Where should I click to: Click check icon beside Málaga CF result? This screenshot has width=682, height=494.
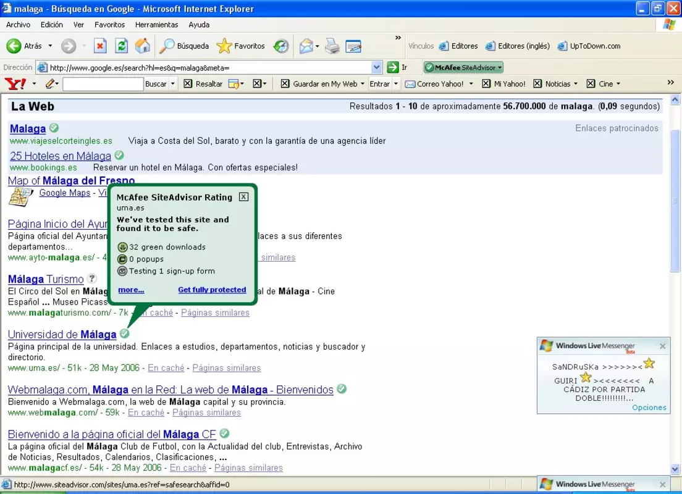tap(224, 433)
